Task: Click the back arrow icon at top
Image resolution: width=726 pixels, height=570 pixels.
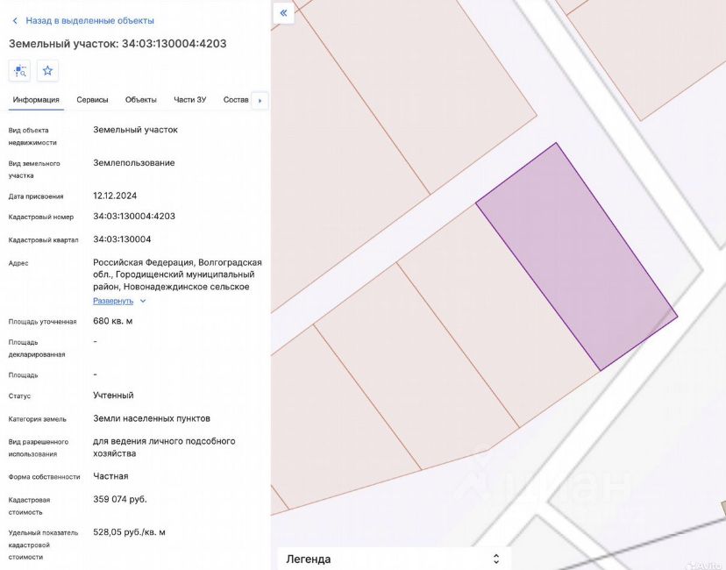Action: pyautogui.click(x=15, y=20)
